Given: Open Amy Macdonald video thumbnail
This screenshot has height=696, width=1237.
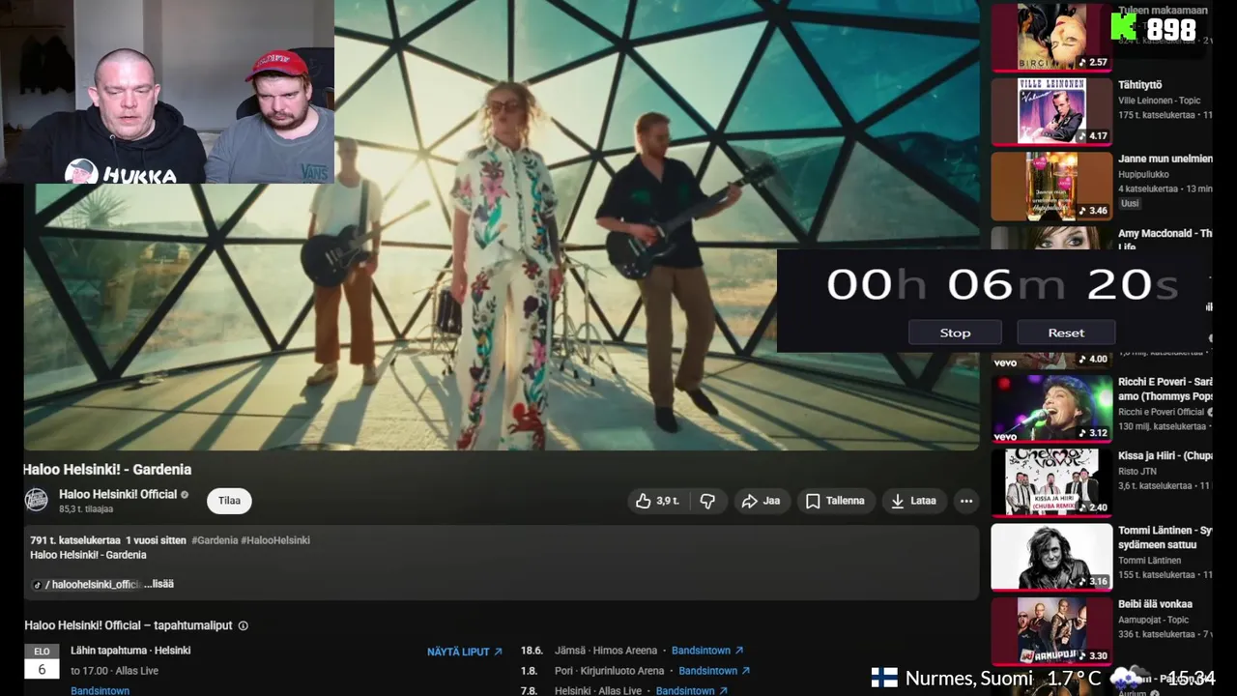Looking at the screenshot, I should 1051,238.
